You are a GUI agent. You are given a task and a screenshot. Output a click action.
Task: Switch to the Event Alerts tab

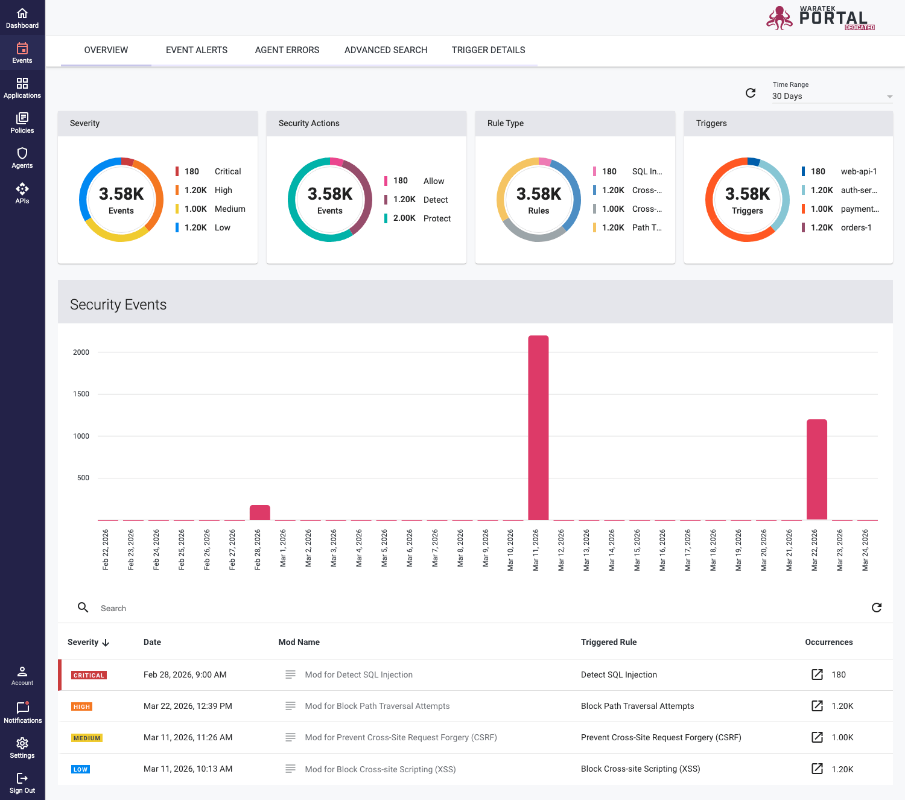point(197,50)
